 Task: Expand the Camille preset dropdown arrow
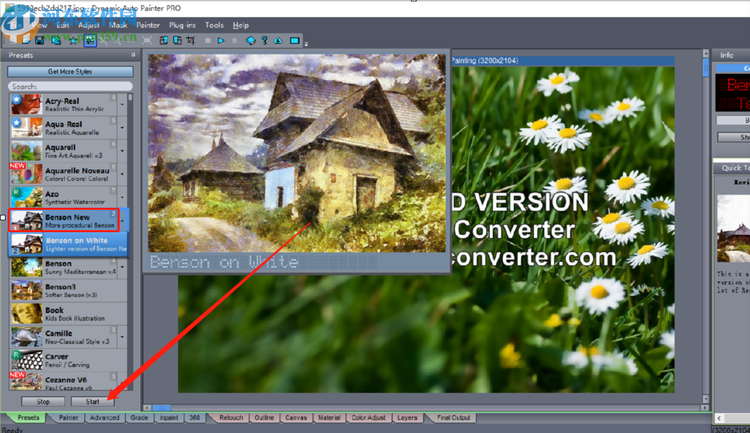point(123,337)
